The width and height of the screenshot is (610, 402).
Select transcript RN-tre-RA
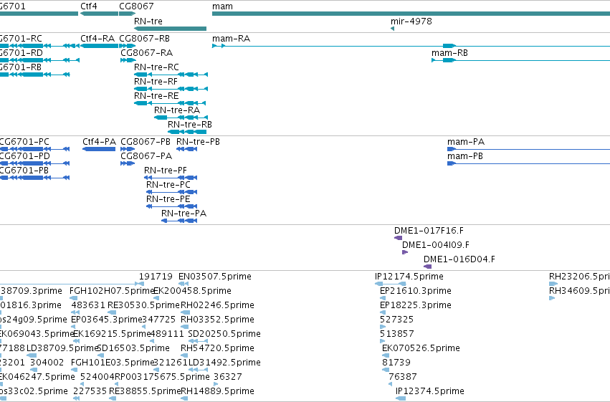tap(177, 110)
